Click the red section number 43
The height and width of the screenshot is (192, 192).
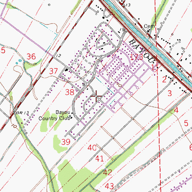[109, 186]
